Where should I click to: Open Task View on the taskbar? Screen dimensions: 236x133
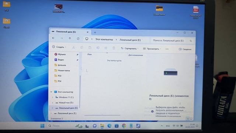[x=87, y=126]
